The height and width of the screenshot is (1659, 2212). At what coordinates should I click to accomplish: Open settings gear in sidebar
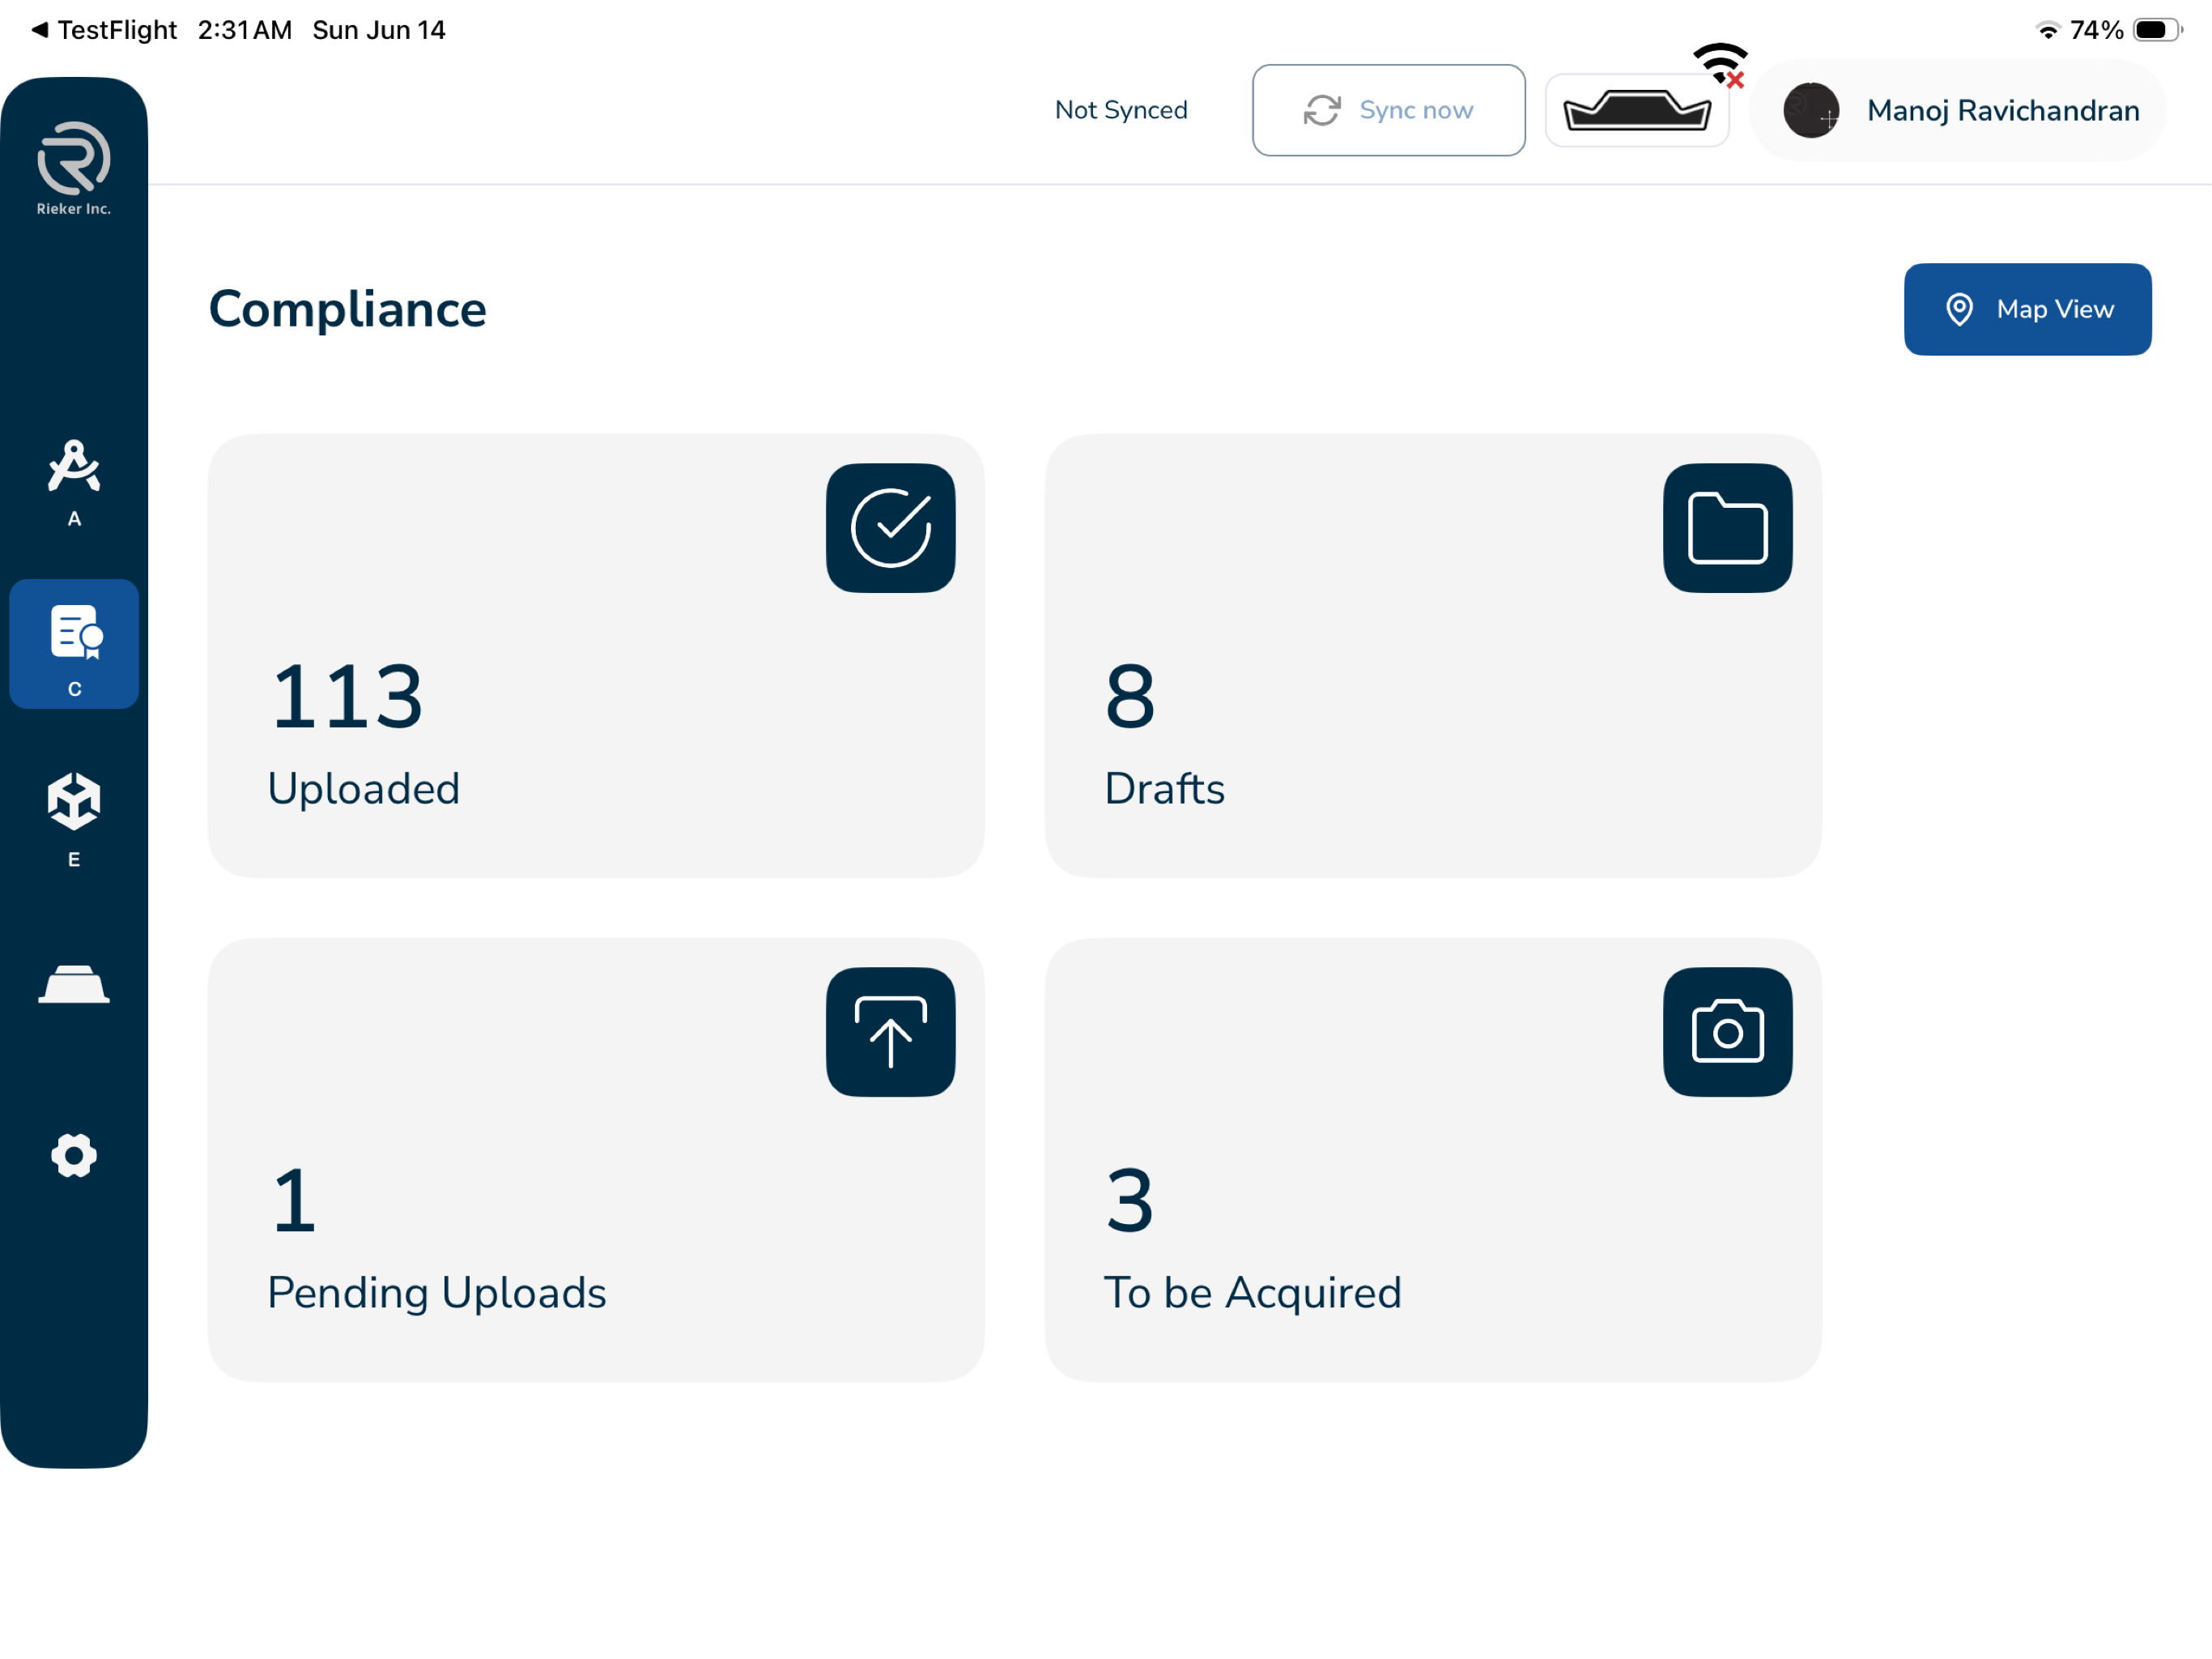point(74,1154)
